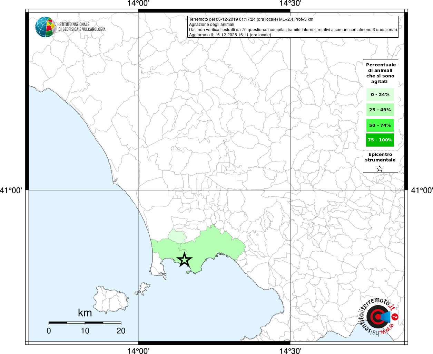This screenshot has width=433, height=354.
Task: Click the 'Aggiornato il: 16-12-2025' line
Action: [x=230, y=35]
